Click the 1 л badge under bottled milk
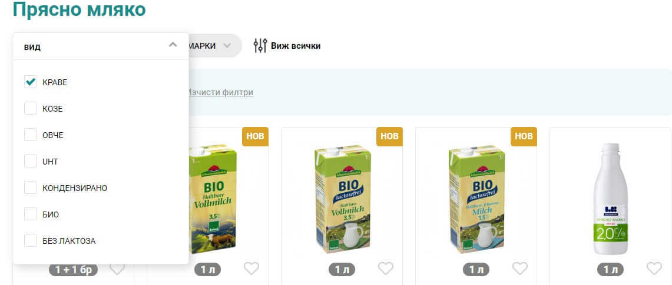This screenshot has height=285, width=672. point(610,270)
